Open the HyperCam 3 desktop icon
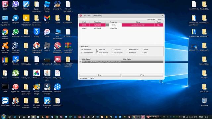 [16, 88]
